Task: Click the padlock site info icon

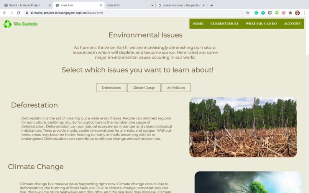Action: (27, 13)
